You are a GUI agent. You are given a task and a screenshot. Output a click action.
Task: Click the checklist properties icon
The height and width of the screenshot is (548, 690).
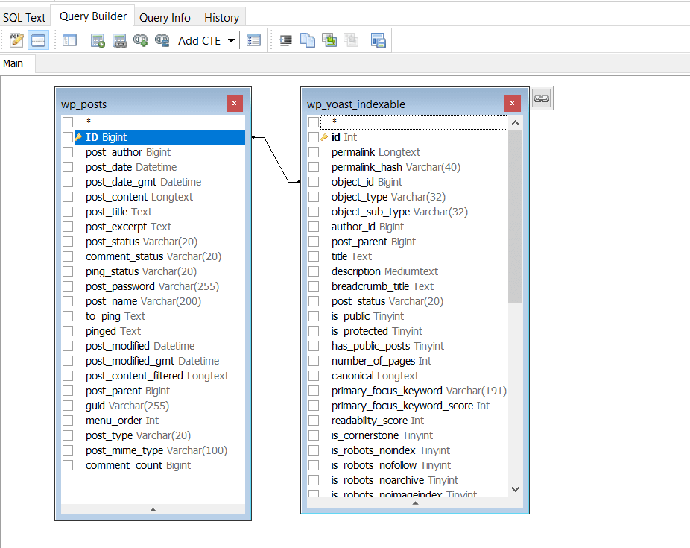[x=253, y=40]
